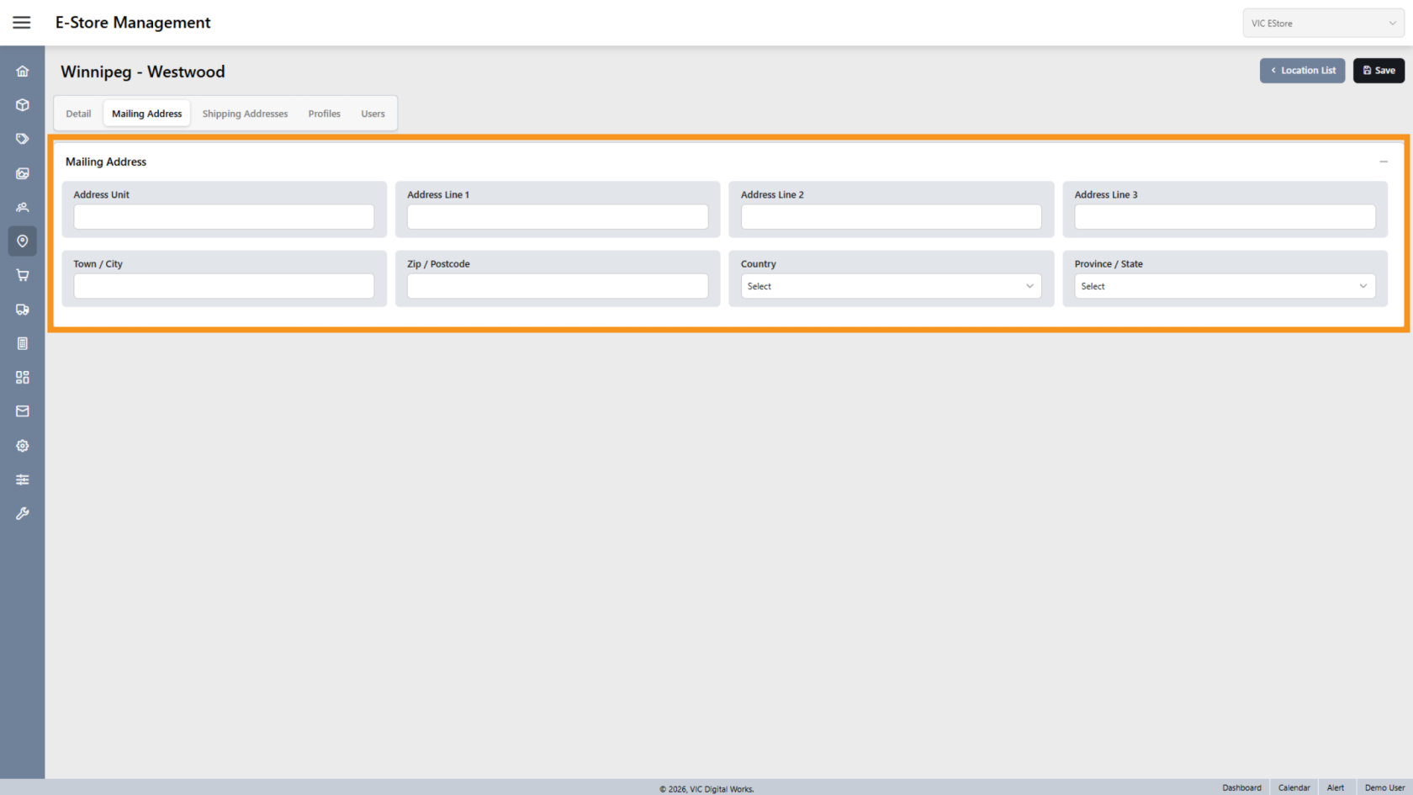The image size is (1413, 795).
Task: Go back to Location List
Action: [1302, 71]
